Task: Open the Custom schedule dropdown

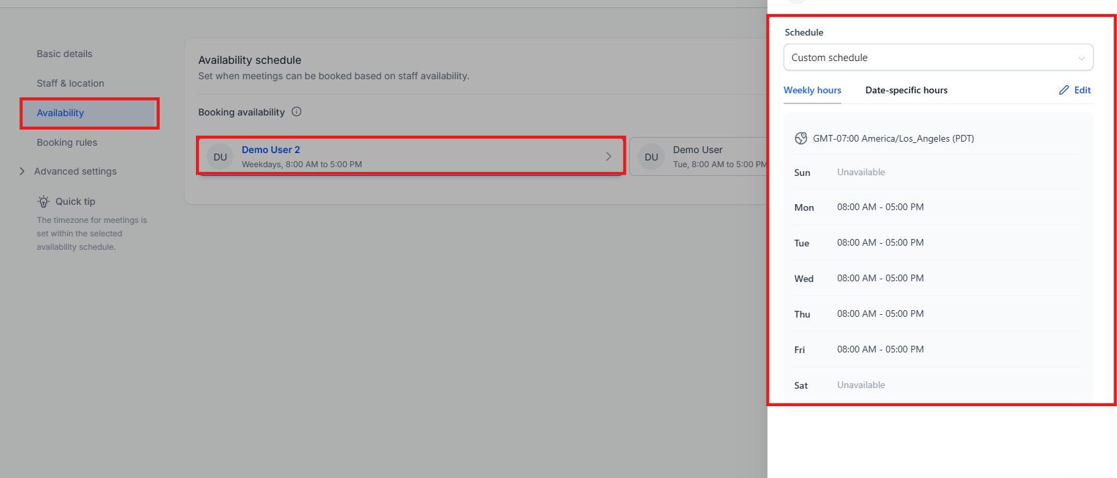Action: (x=938, y=58)
